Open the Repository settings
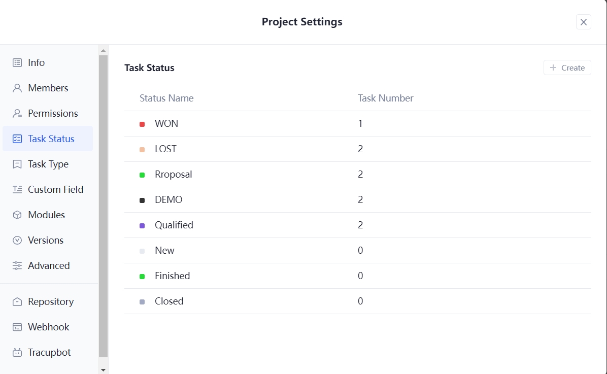 tap(50, 301)
